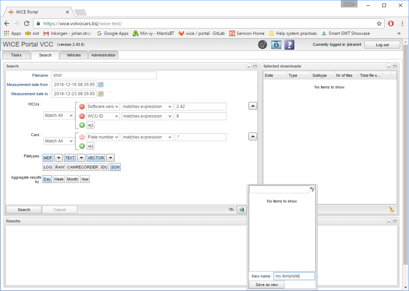The image size is (409, 291).
Task: Click the question mark help icon
Action: tap(289, 45)
